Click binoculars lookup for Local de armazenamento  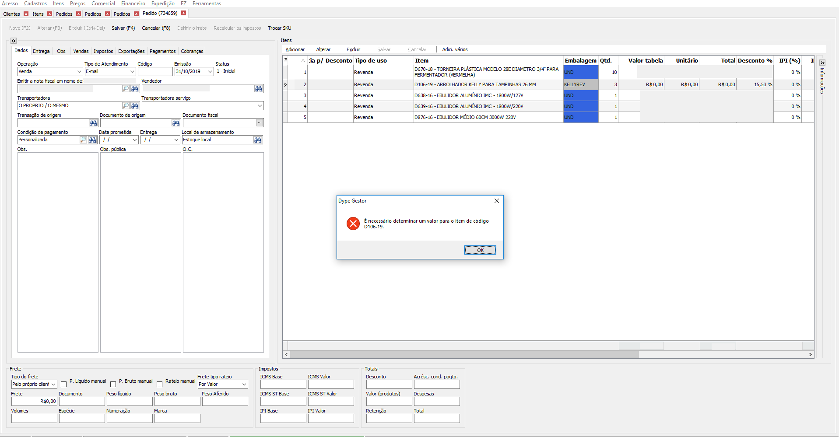click(258, 140)
